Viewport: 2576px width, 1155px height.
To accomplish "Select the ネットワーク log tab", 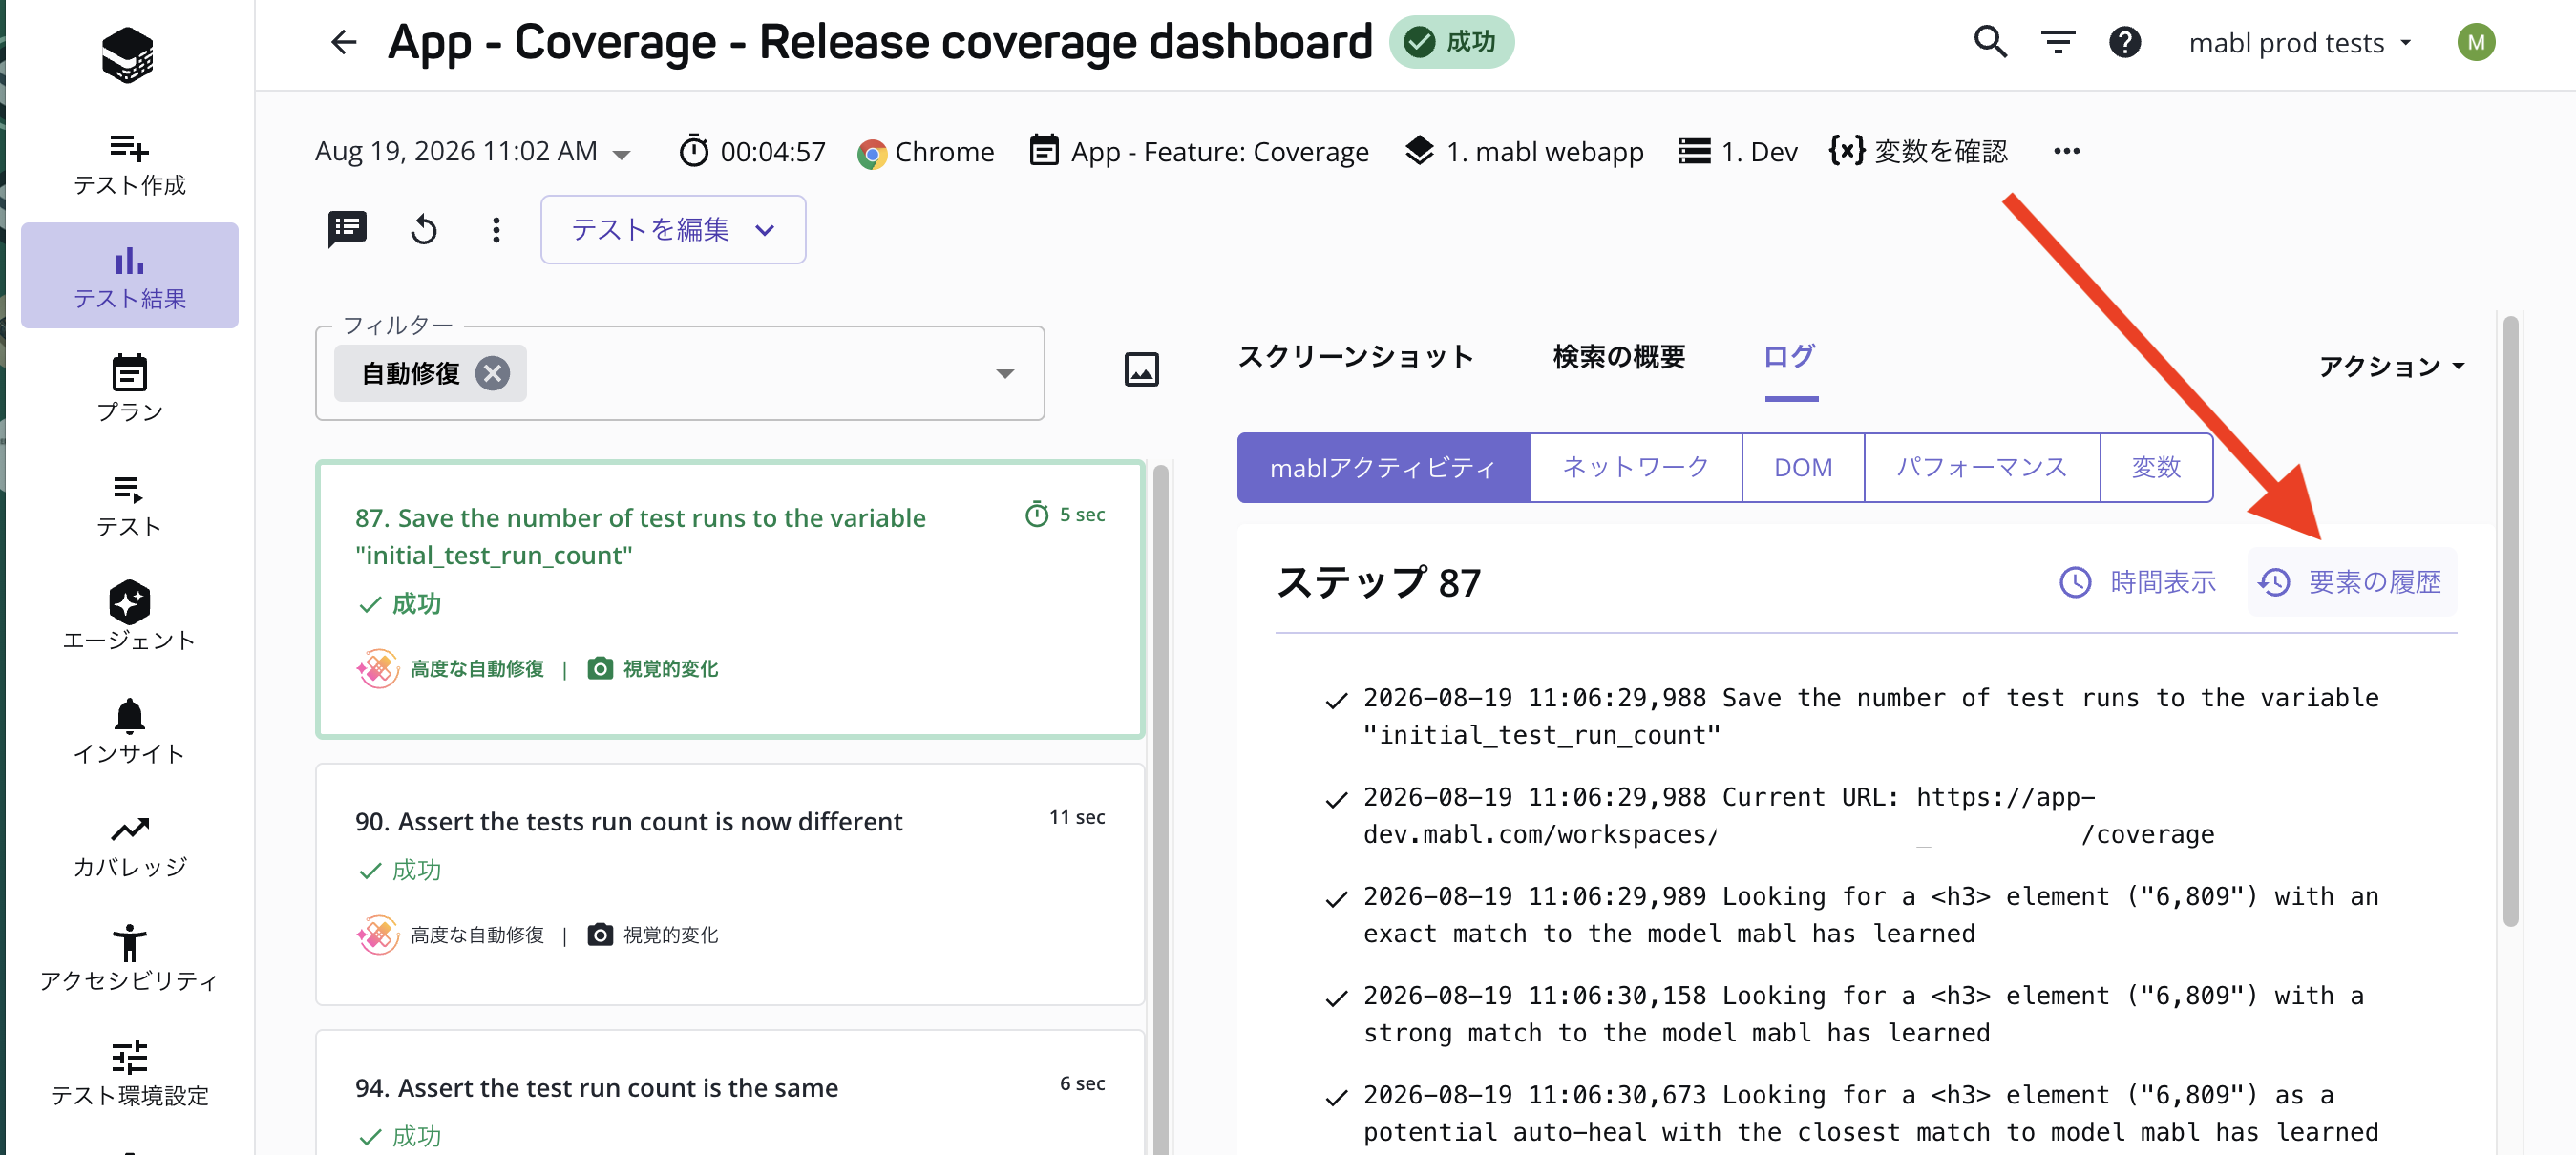I will pos(1636,467).
